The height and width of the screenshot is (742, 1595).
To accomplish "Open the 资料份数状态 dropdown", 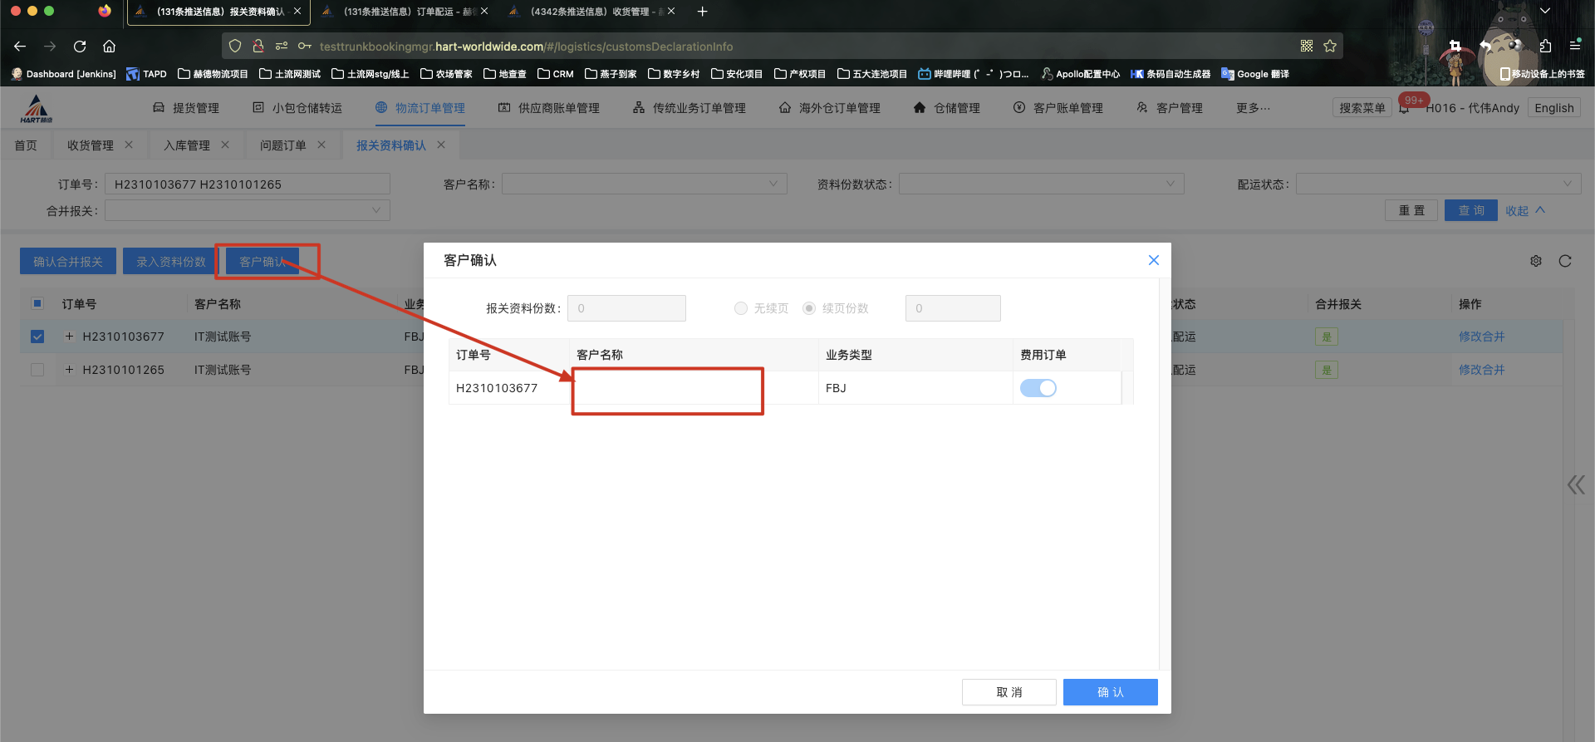I will (1041, 184).
